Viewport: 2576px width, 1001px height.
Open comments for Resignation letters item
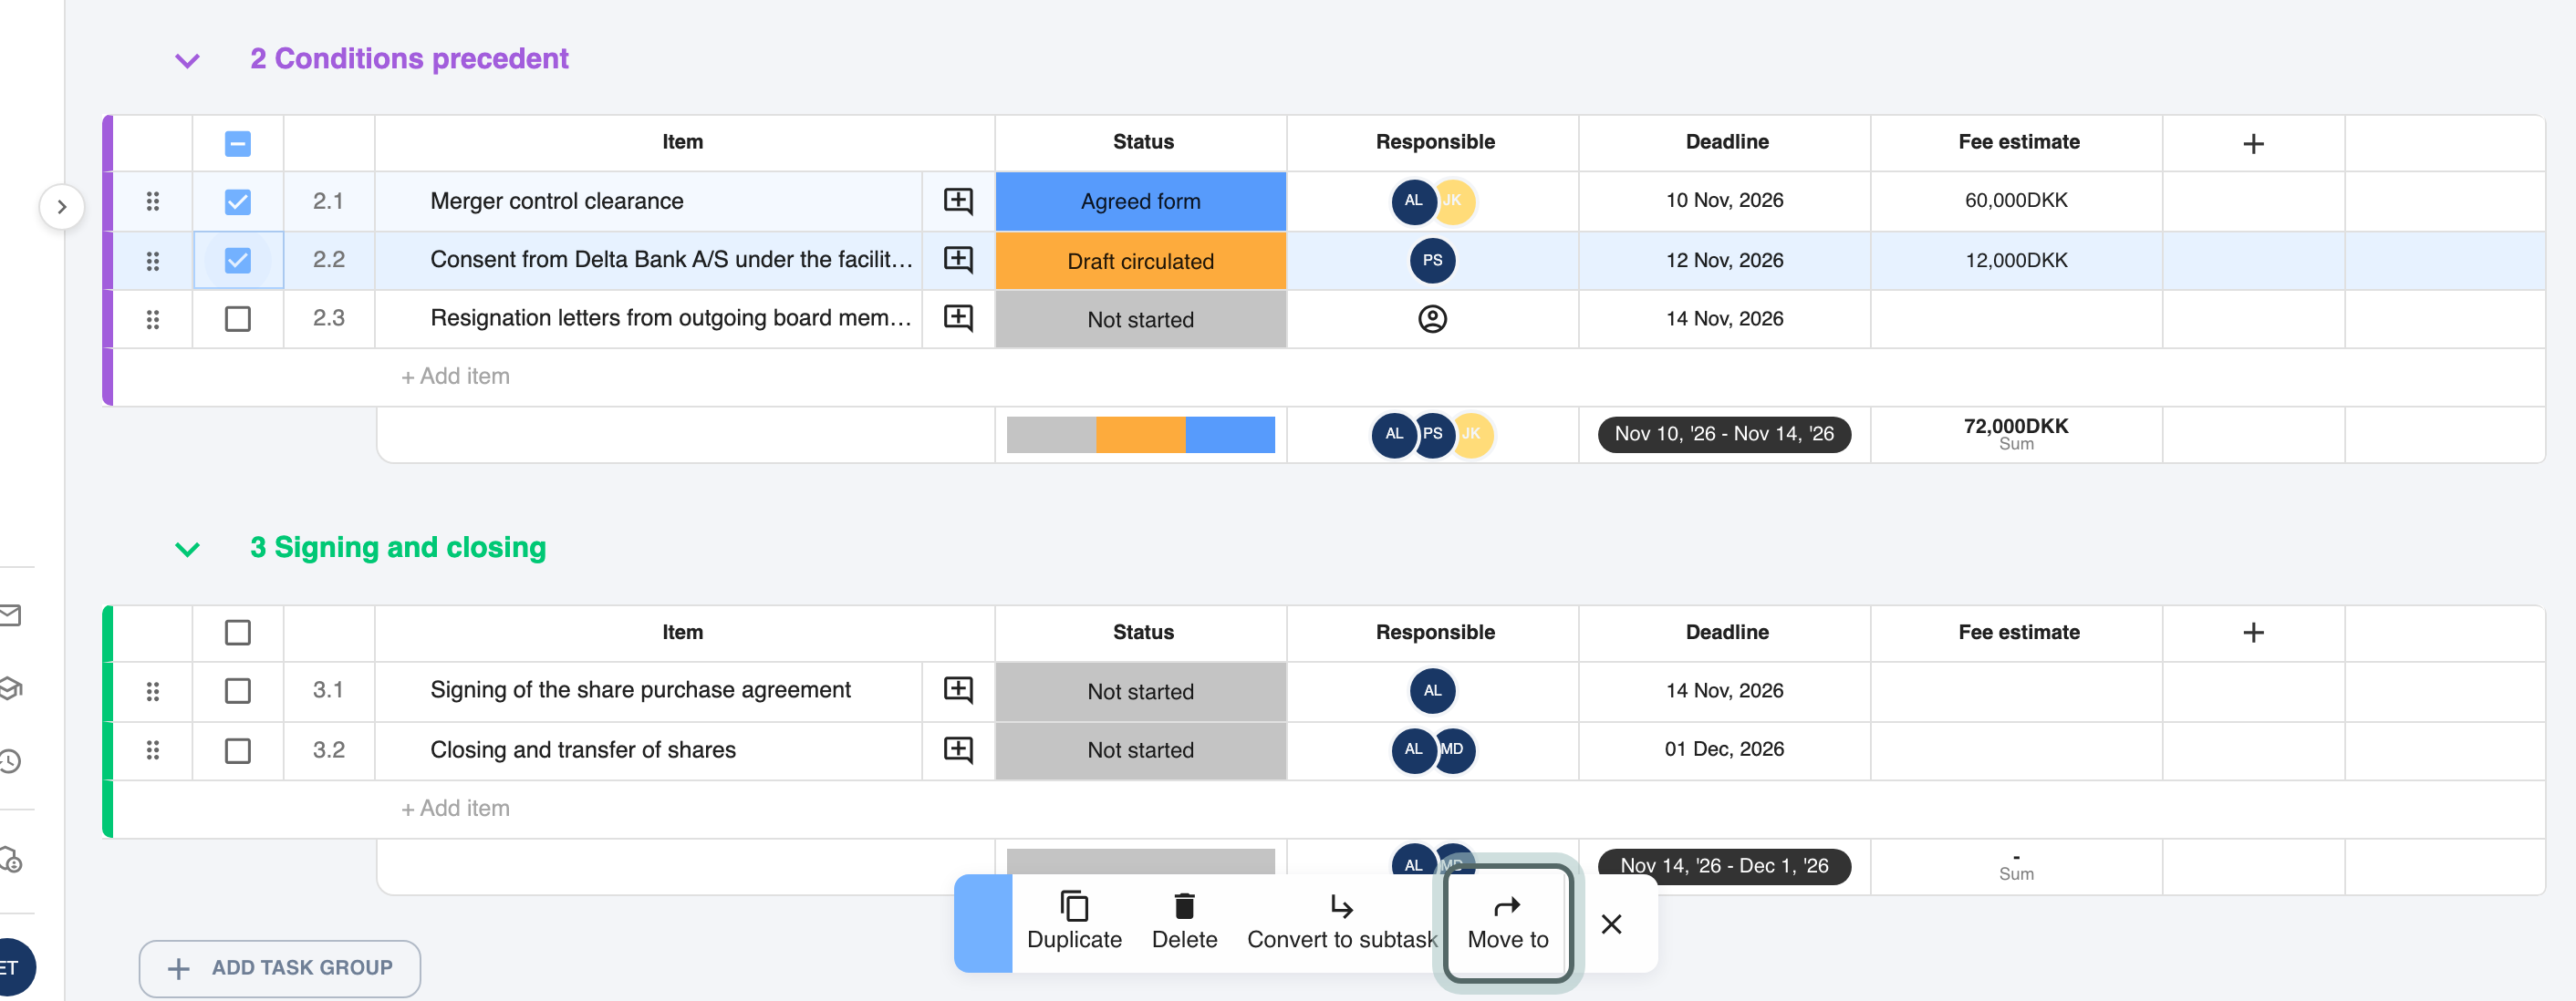[958, 319]
